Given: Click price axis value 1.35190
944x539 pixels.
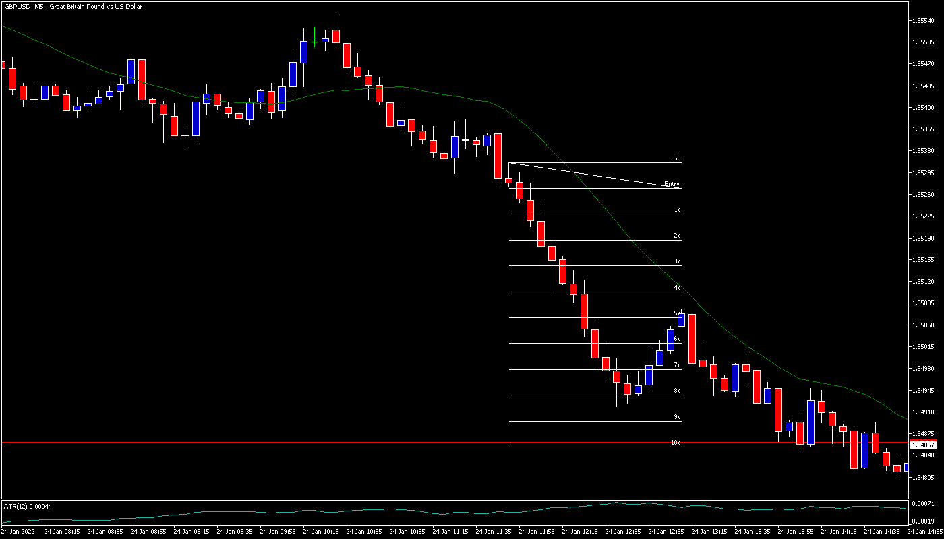Looking at the screenshot, I should (x=924, y=239).
